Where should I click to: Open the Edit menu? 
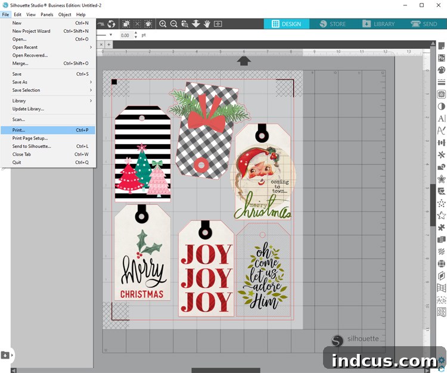[x=17, y=14]
